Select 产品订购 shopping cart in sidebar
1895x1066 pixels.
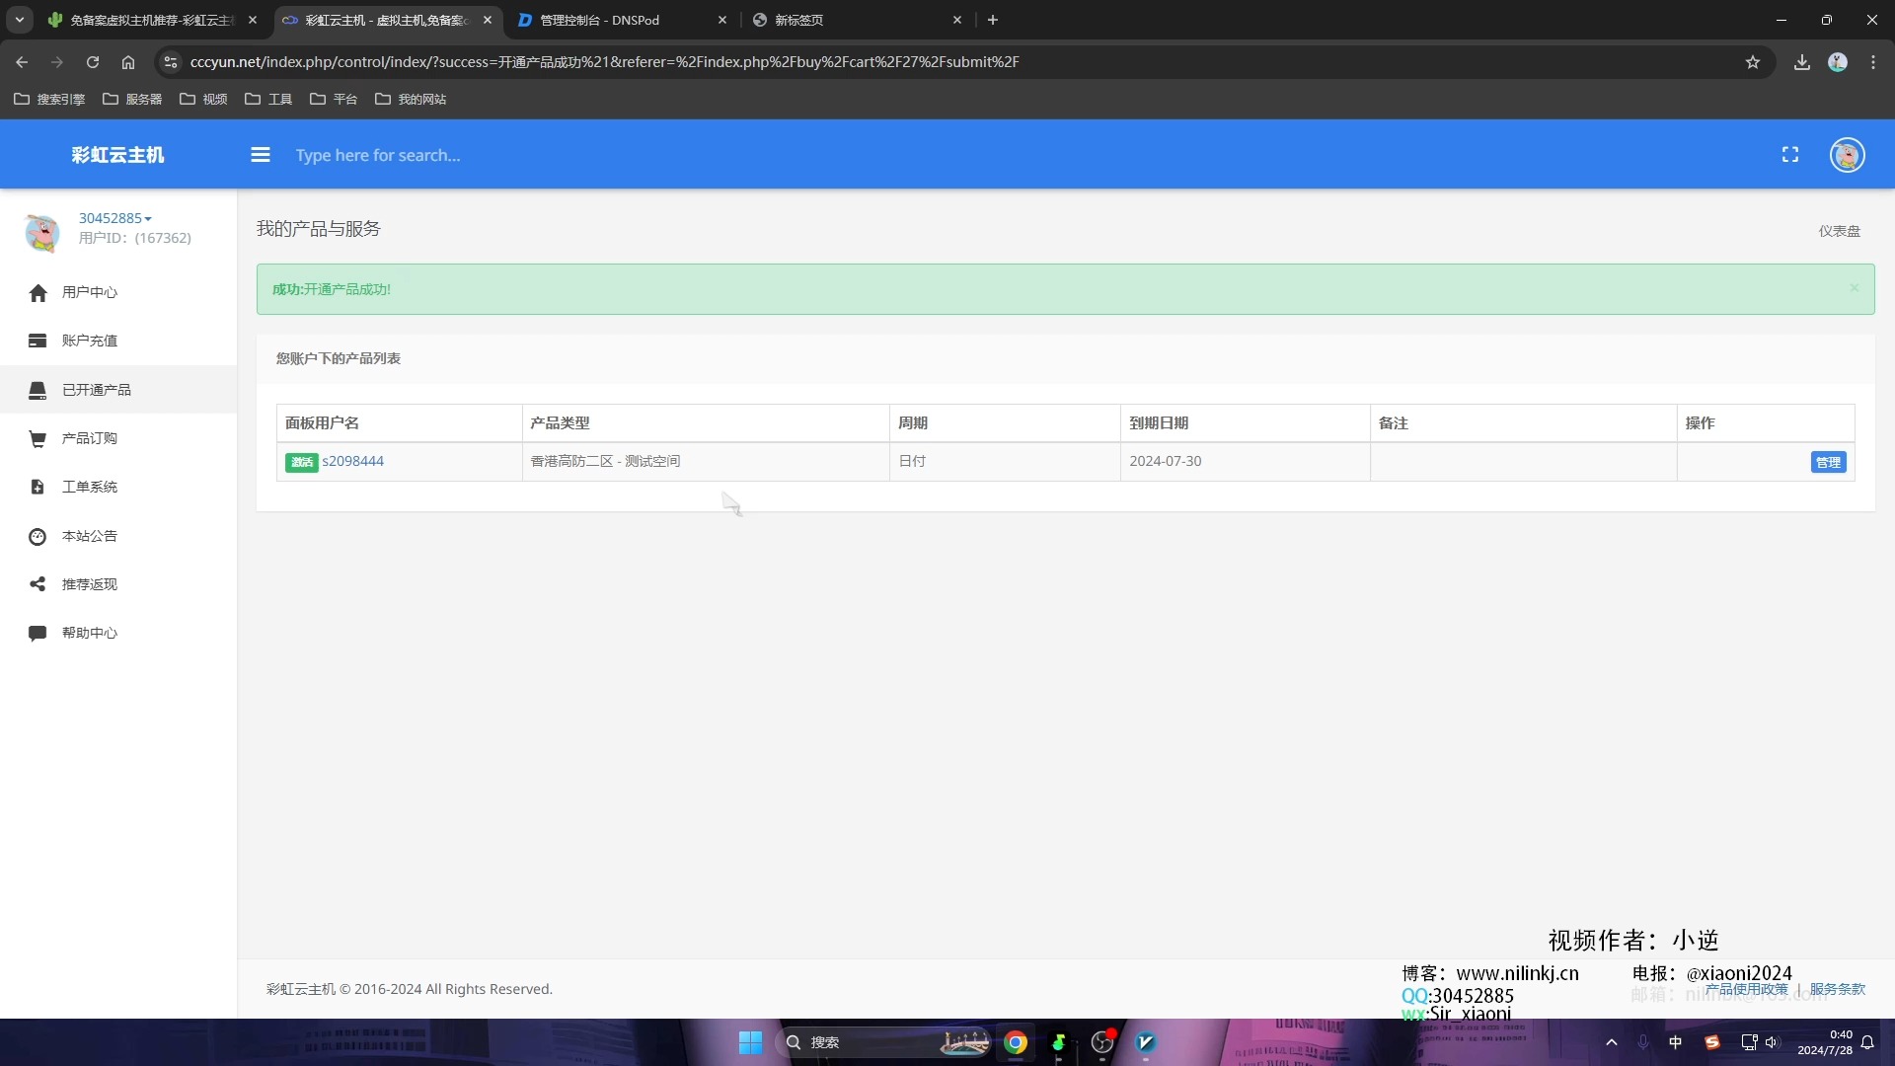click(38, 439)
